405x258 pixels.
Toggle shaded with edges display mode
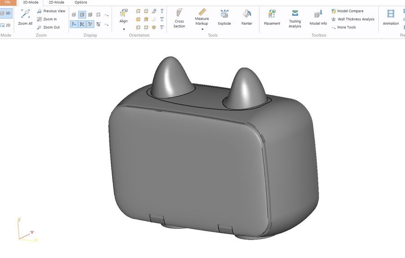(82, 15)
